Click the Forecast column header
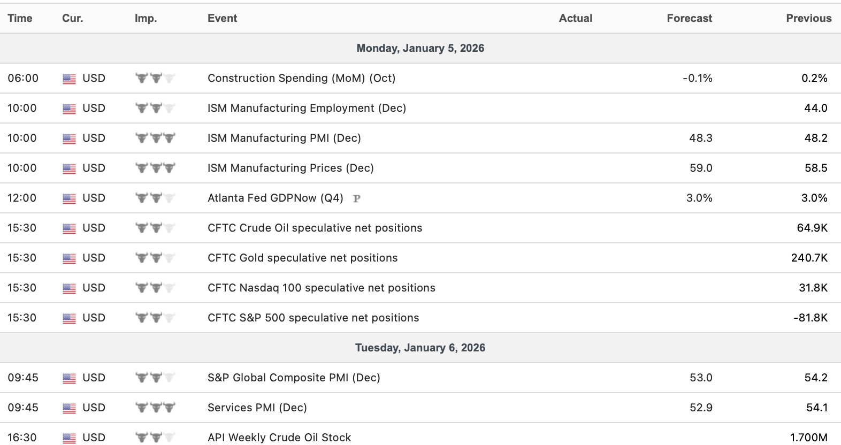841x445 pixels. point(689,18)
